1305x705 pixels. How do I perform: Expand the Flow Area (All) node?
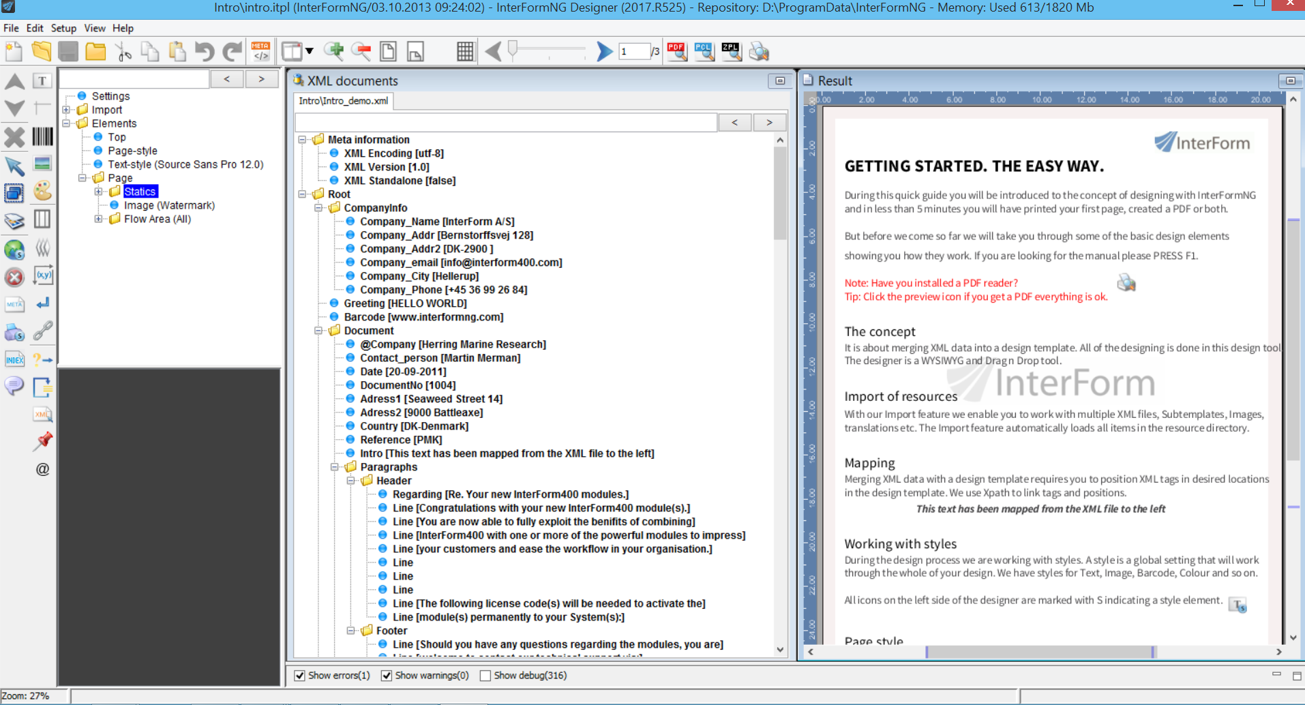[98, 219]
